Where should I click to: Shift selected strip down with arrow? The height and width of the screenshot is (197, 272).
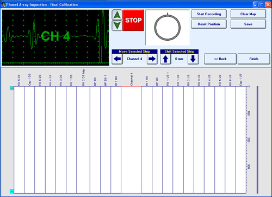pyautogui.click(x=193, y=59)
